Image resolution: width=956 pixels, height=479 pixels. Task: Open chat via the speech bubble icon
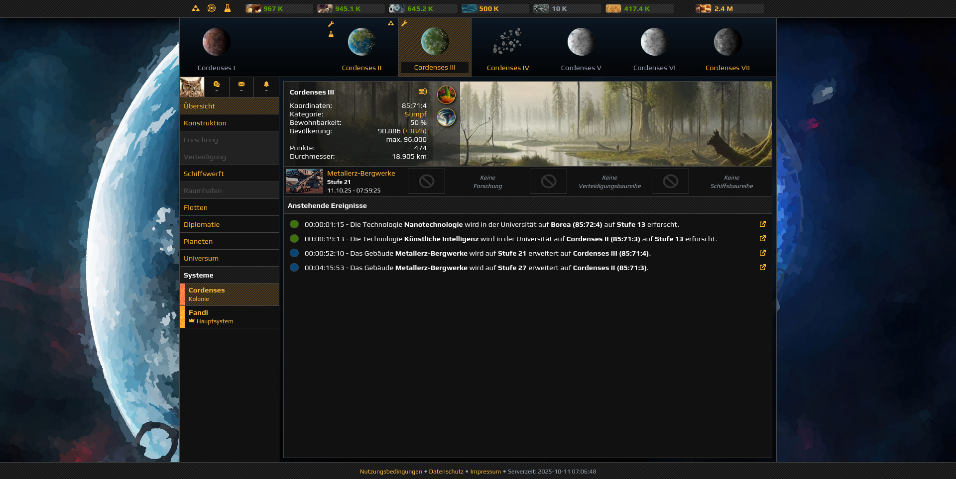pos(217,85)
